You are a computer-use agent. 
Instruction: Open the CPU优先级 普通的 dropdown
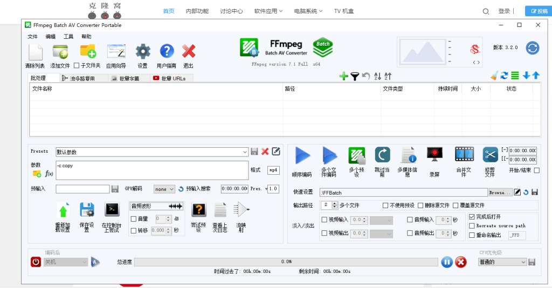(502, 262)
